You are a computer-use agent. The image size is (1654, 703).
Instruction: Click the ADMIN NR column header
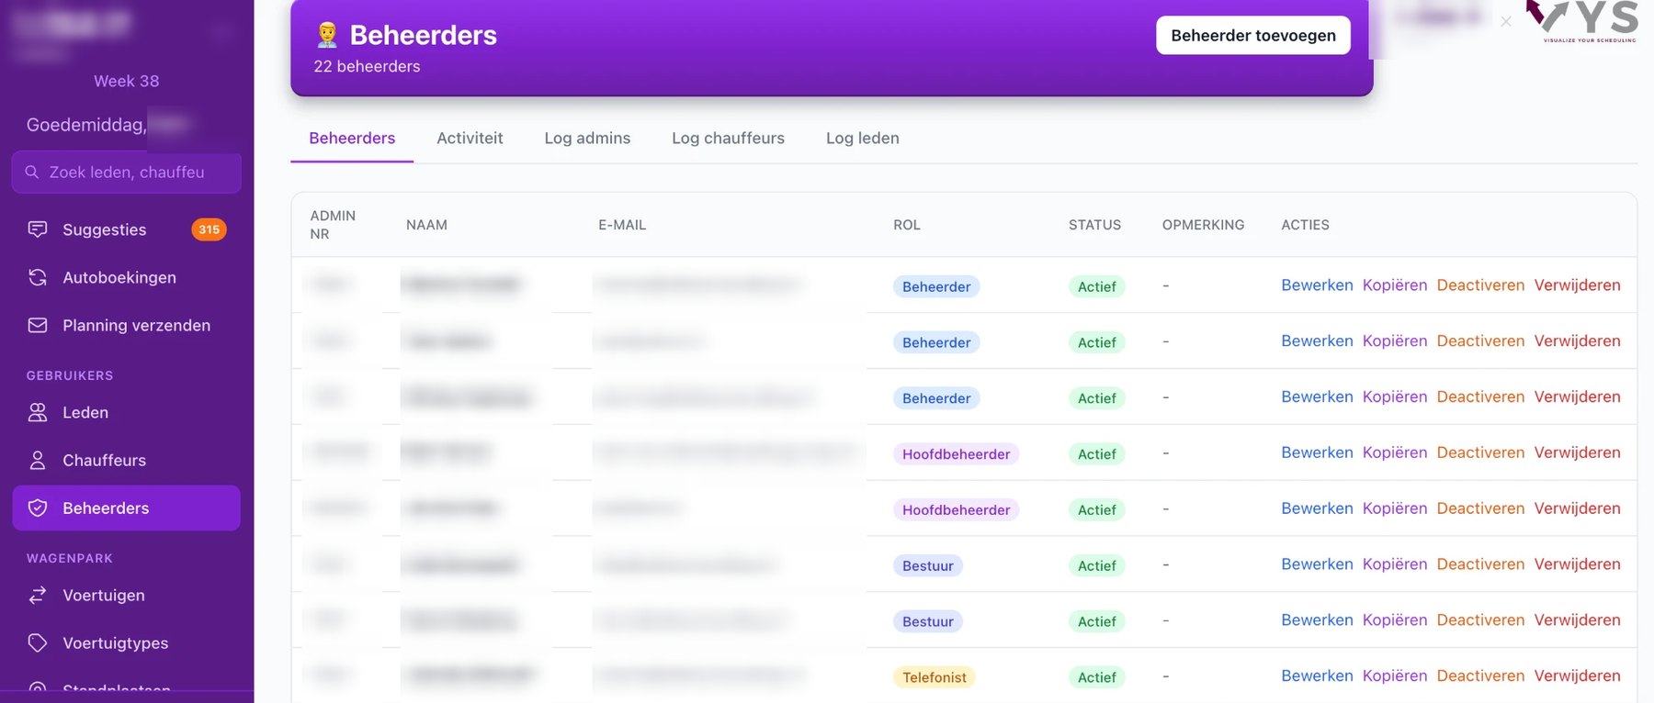333,225
